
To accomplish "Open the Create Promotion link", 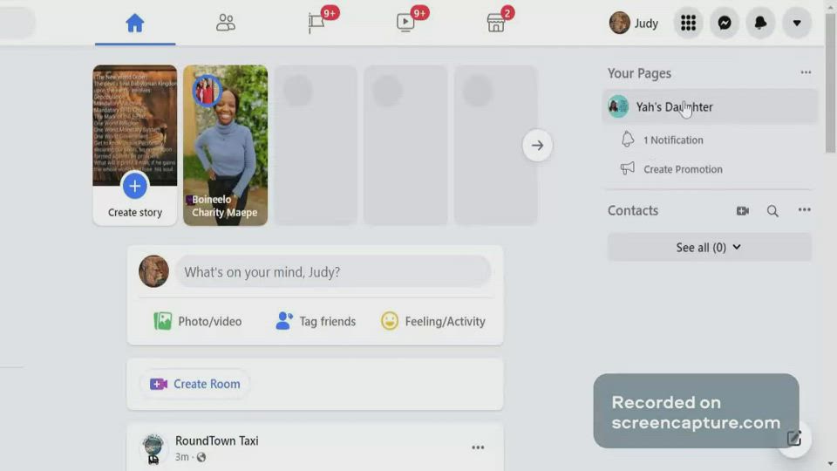I will [682, 169].
